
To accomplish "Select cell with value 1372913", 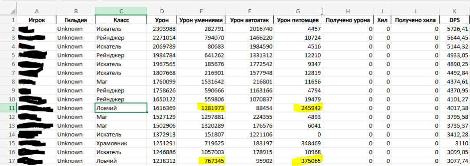I will [162, 135].
